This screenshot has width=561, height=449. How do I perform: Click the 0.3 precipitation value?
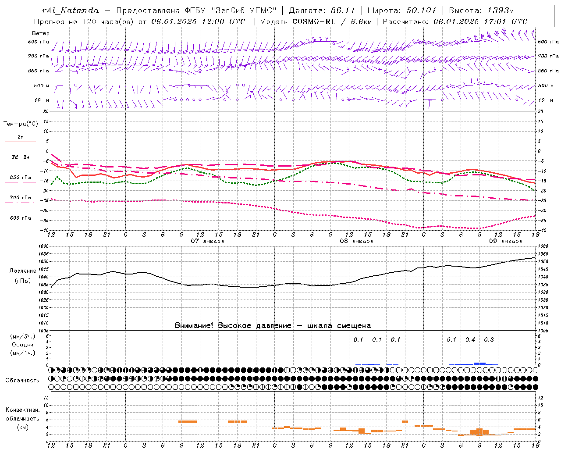(x=489, y=340)
